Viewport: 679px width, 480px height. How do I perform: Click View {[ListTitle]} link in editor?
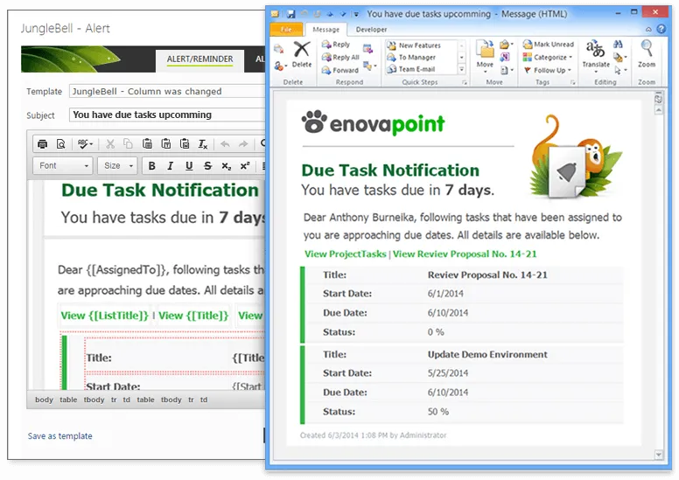104,316
